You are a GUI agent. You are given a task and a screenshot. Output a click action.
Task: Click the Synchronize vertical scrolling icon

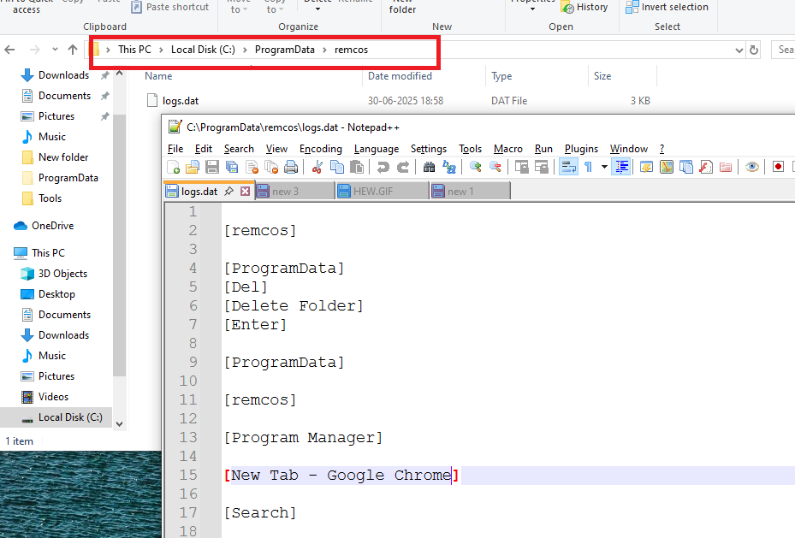521,167
